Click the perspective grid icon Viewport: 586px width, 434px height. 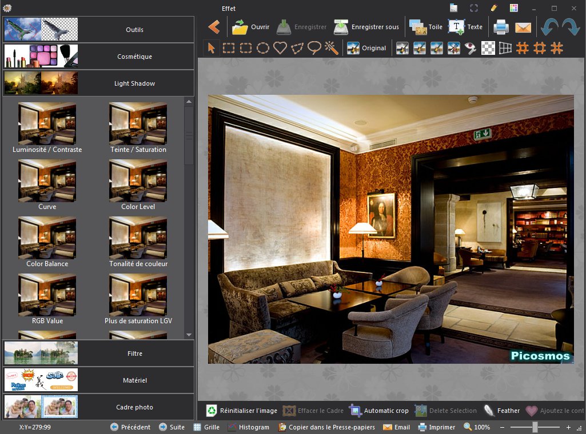(x=505, y=48)
